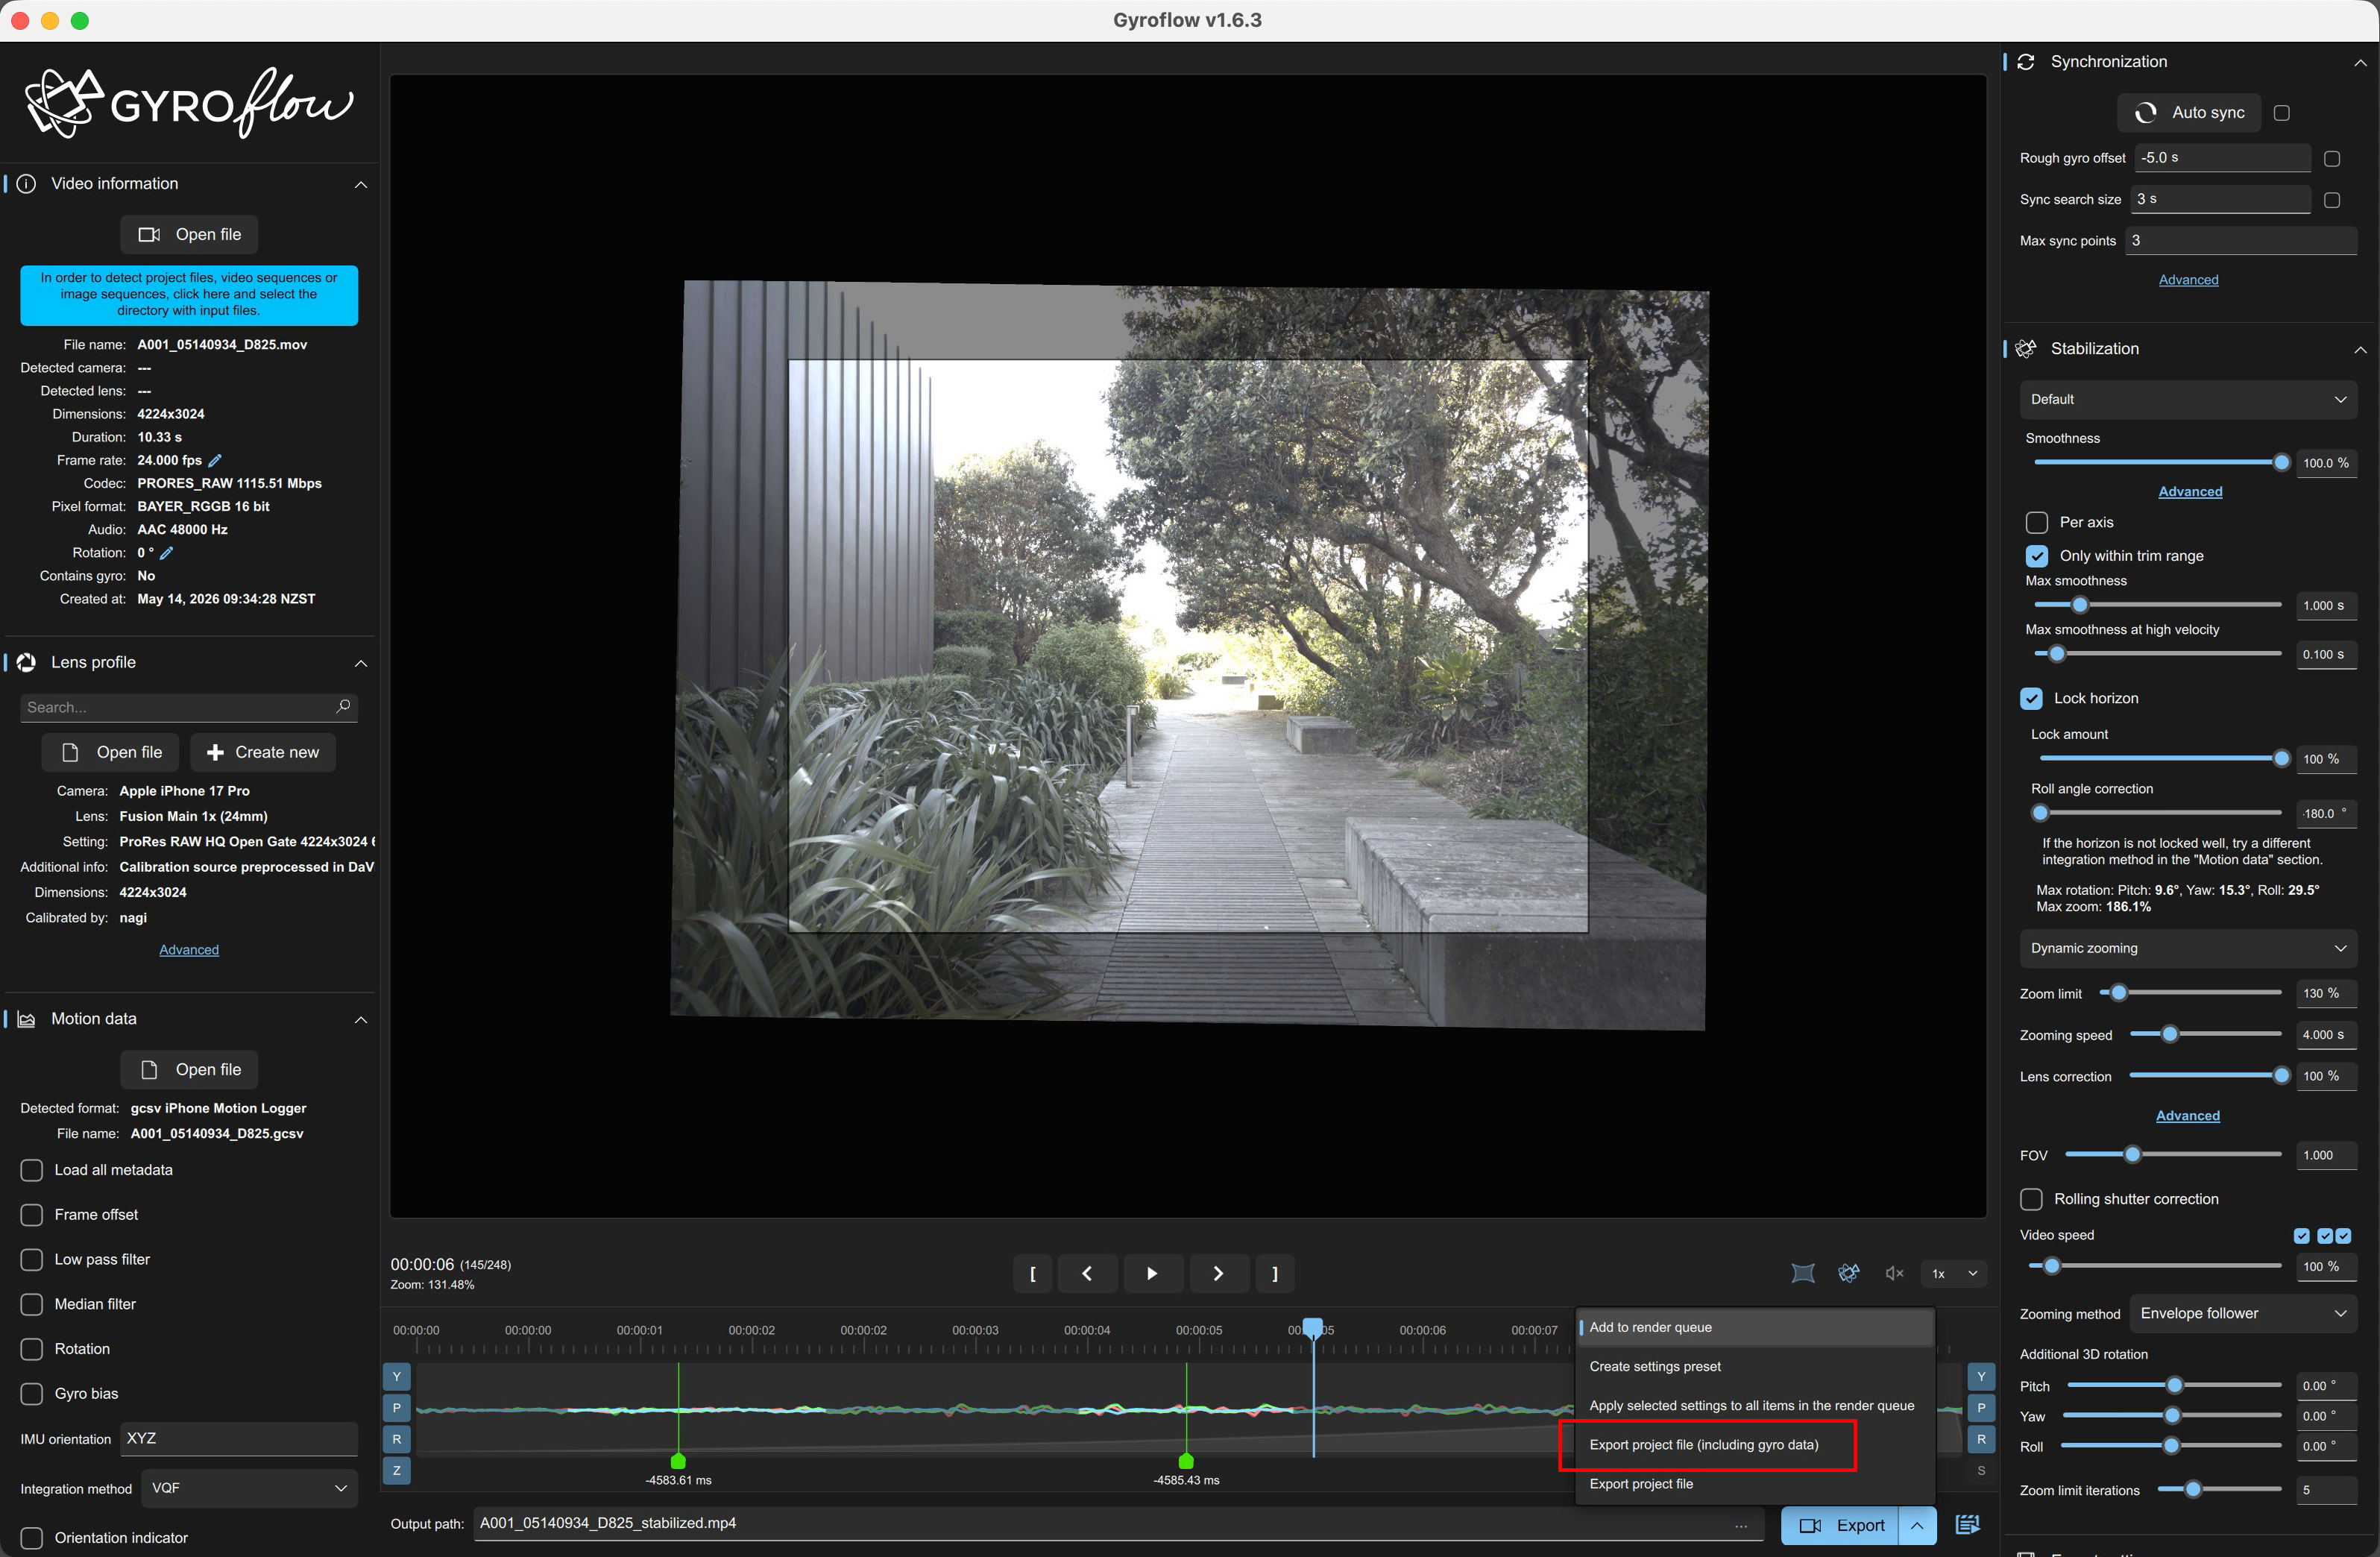Toggle the stabilization preview icon
The image size is (2380, 1557).
(x=1848, y=1273)
